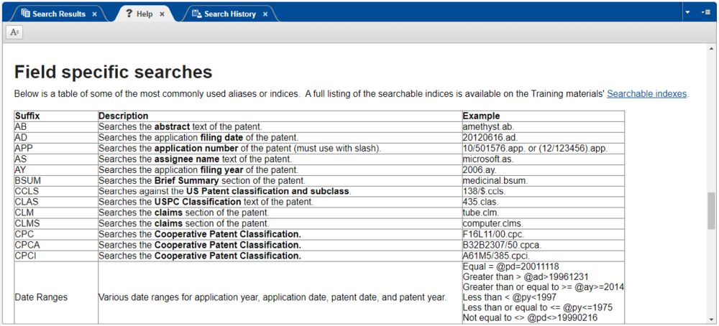Select the Help tab
Screen dimensions: 719x326
144,14
